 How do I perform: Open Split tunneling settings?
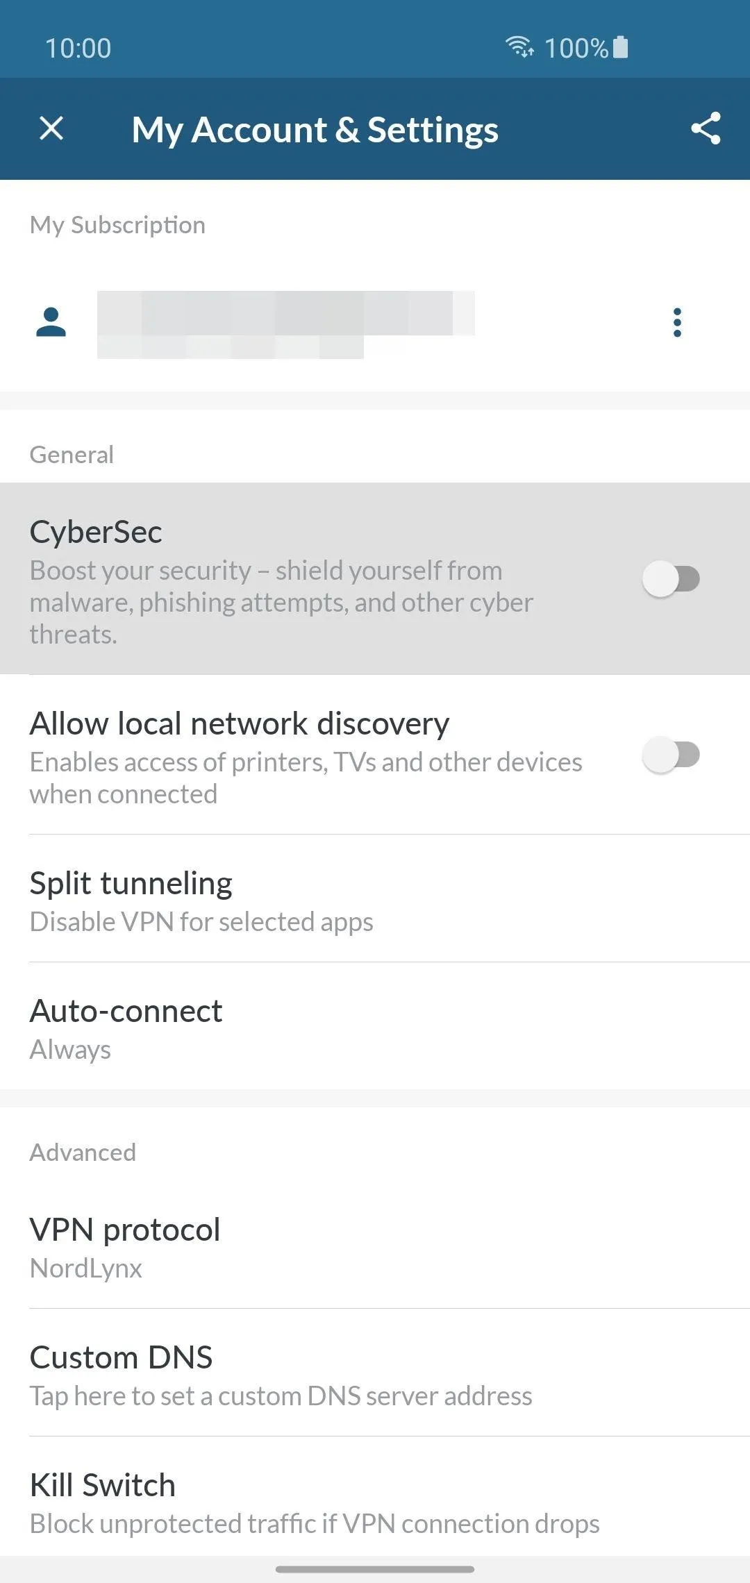click(x=375, y=898)
